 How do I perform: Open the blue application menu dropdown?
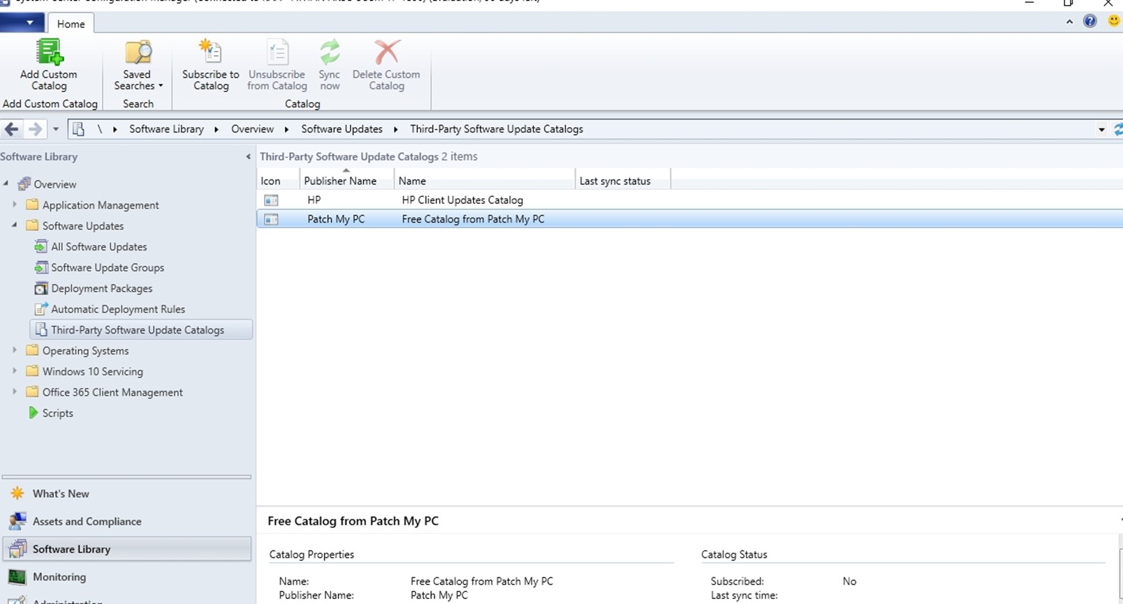click(22, 22)
